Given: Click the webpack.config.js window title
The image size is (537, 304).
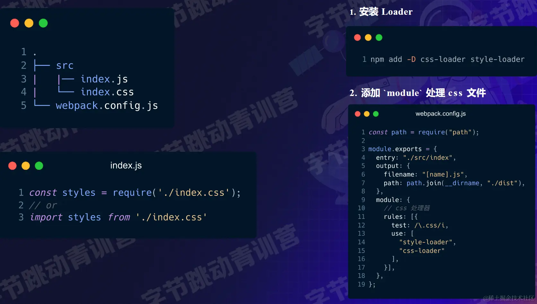Looking at the screenshot, I should tap(440, 114).
